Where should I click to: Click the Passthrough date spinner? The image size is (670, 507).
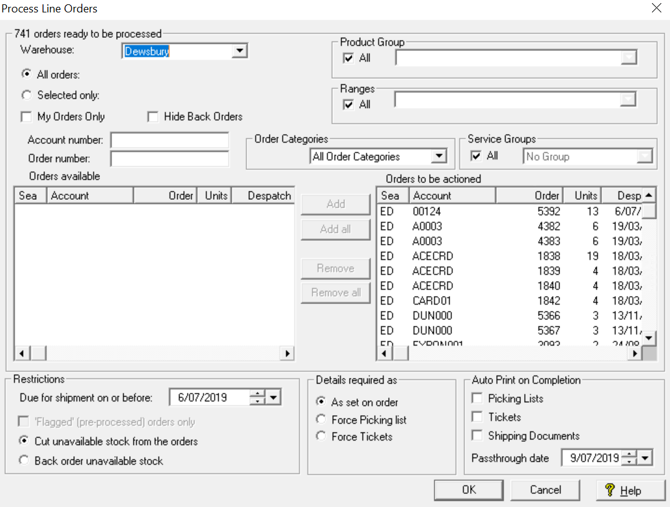click(x=630, y=458)
